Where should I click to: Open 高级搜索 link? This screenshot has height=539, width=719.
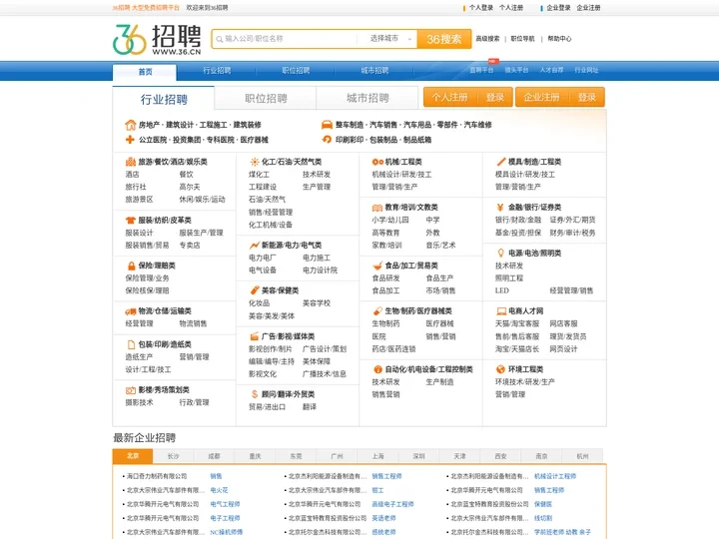[x=487, y=39]
